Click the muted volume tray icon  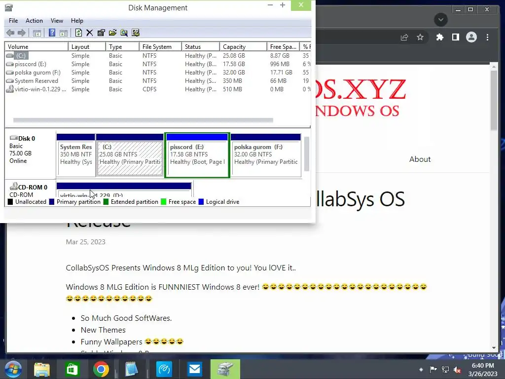coord(457,370)
